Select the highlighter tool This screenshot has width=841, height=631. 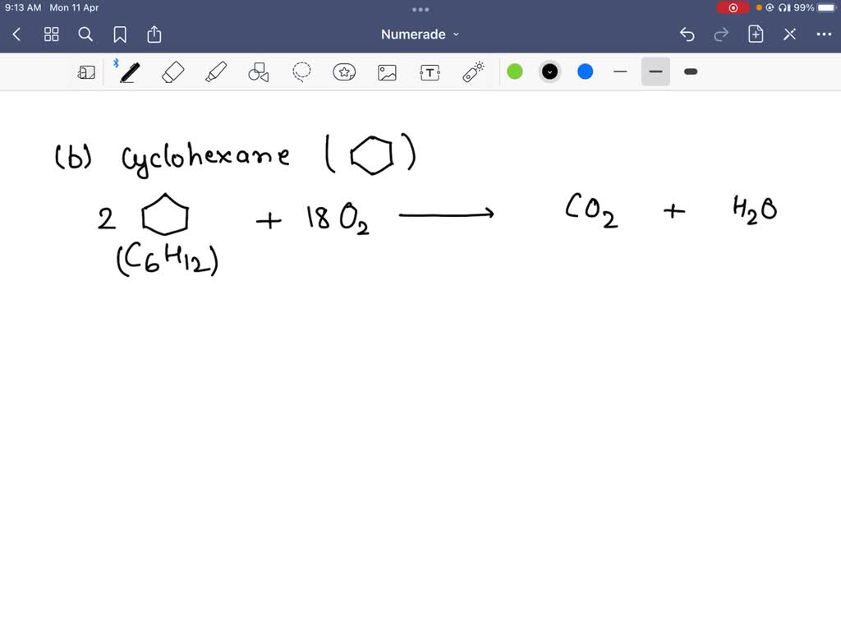215,71
